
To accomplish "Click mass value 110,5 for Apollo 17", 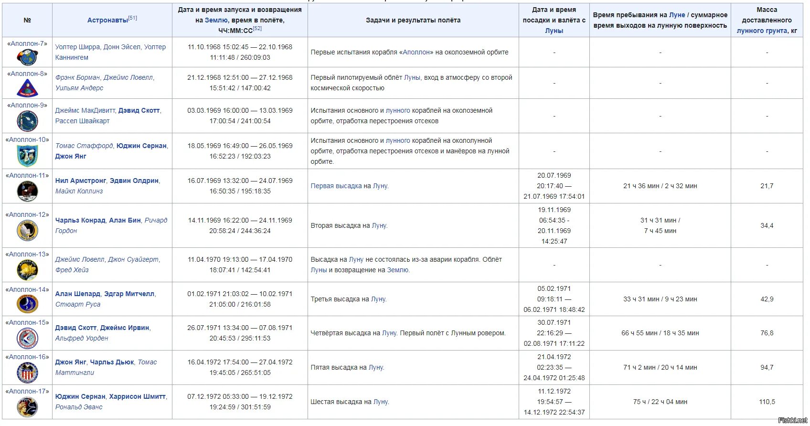I will (767, 402).
